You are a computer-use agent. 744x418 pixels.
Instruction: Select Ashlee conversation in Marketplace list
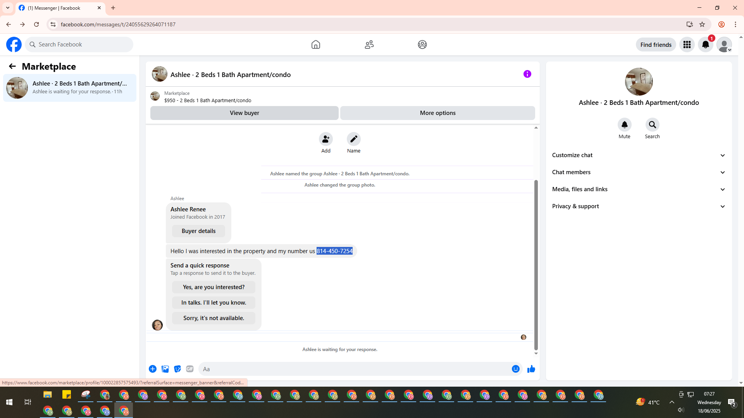pyautogui.click(x=70, y=88)
